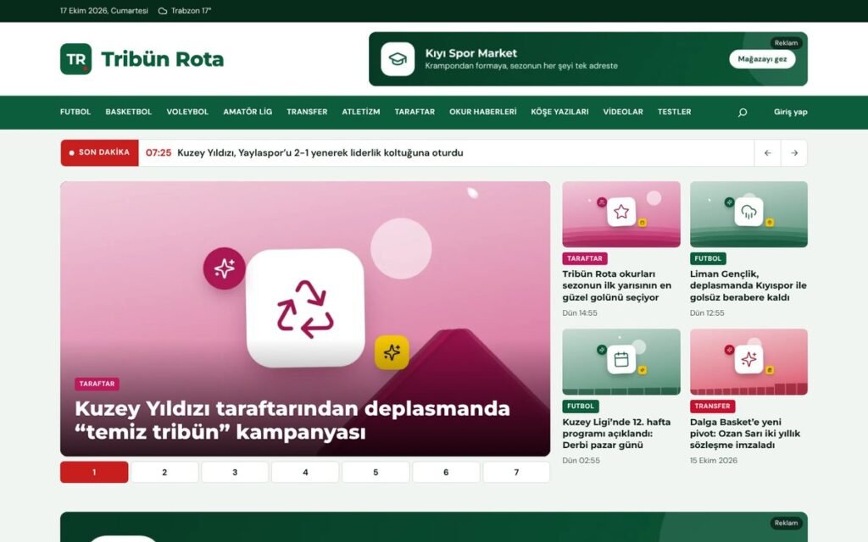
Task: Open the VİDEOLAR menu item
Action: [623, 112]
